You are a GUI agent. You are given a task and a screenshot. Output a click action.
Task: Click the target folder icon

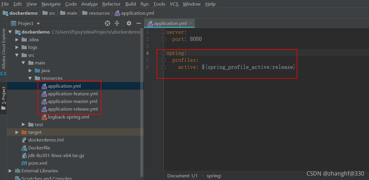point(24,132)
